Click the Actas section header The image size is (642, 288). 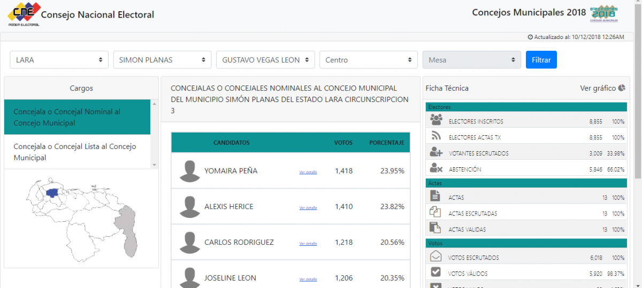tap(526, 183)
